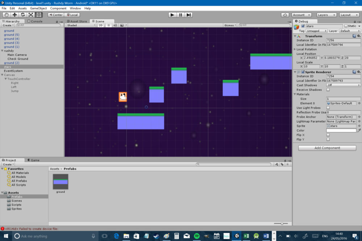Open the Layers dropdown

click(x=327, y=15)
